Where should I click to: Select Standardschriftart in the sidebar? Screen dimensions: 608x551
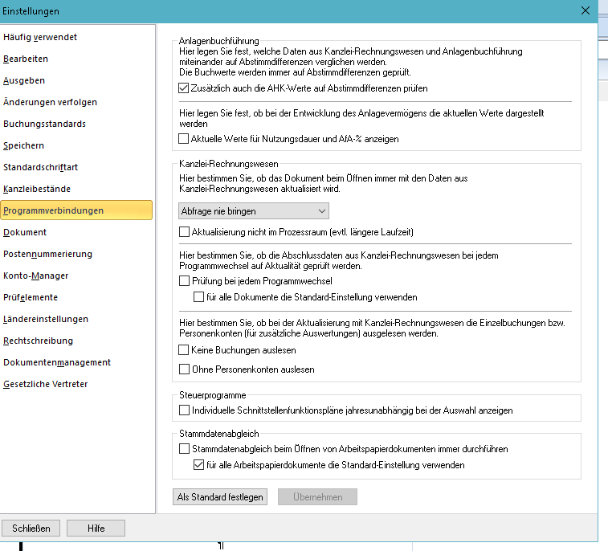coord(40,168)
